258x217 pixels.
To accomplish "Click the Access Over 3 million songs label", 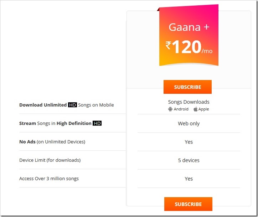I will pos(49,179).
